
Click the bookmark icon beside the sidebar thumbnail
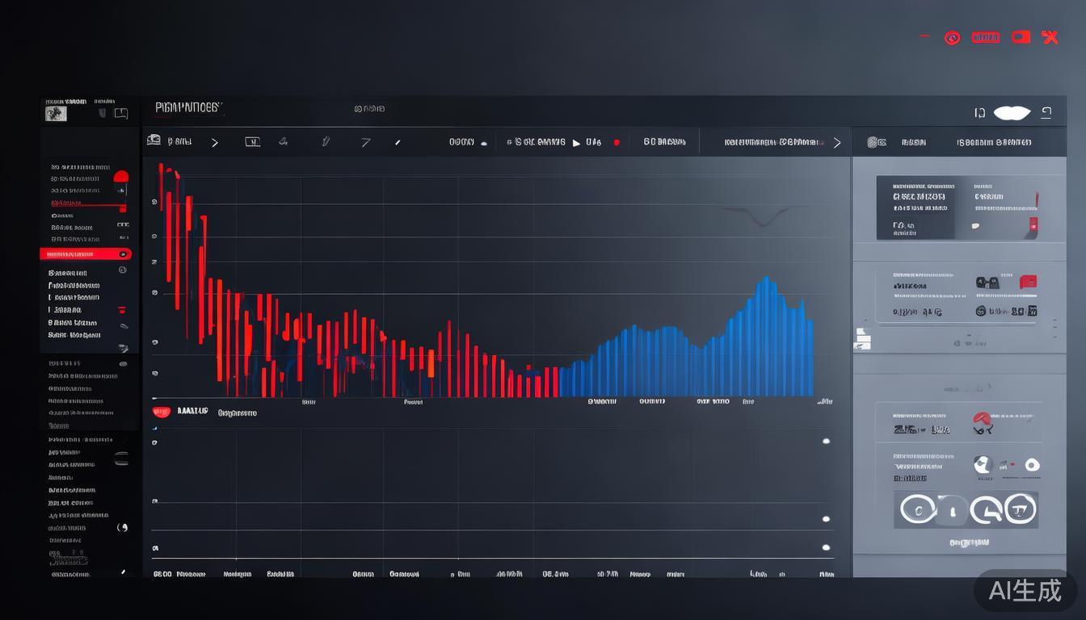[103, 113]
